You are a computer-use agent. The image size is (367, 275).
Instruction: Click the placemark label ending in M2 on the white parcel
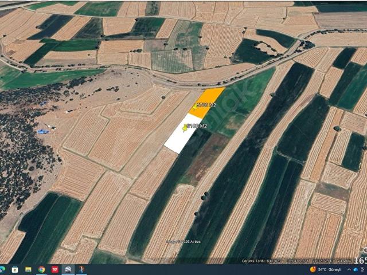(x=197, y=126)
